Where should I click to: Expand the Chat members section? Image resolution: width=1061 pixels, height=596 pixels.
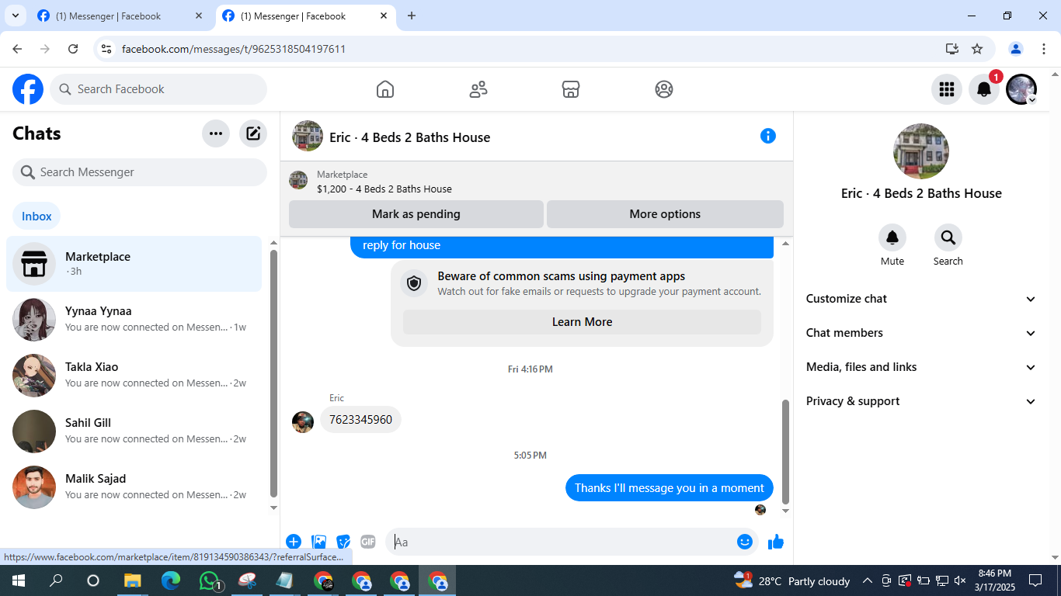tap(921, 333)
